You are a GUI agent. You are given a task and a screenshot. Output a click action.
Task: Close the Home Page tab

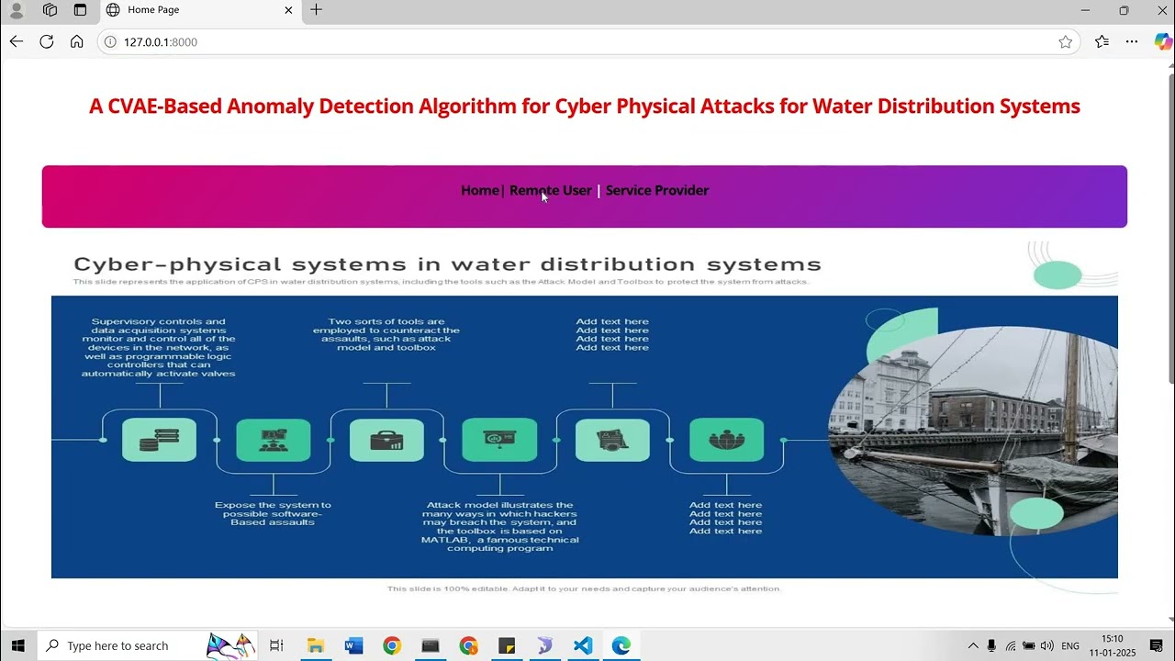(288, 10)
